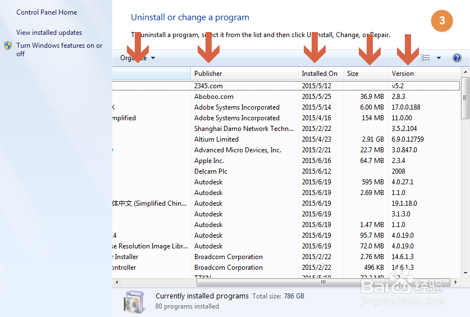
Task: Select Advanced Micro Devices, Inc. row
Action: 286,150
